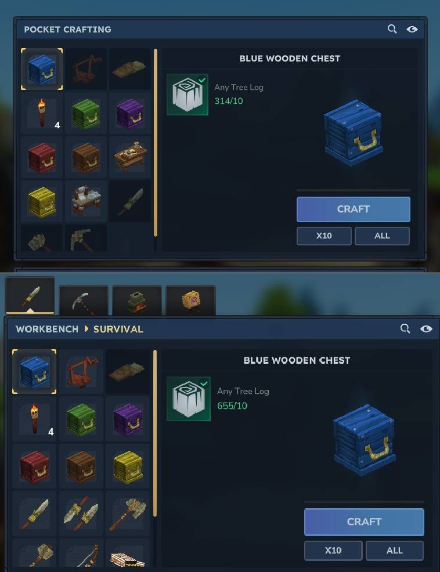The height and width of the screenshot is (572, 440).
Task: Select the dual daggers recipe in Workbench
Action: [81, 513]
